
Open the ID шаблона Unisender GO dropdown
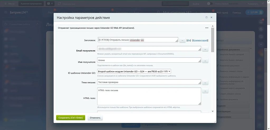(134, 71)
